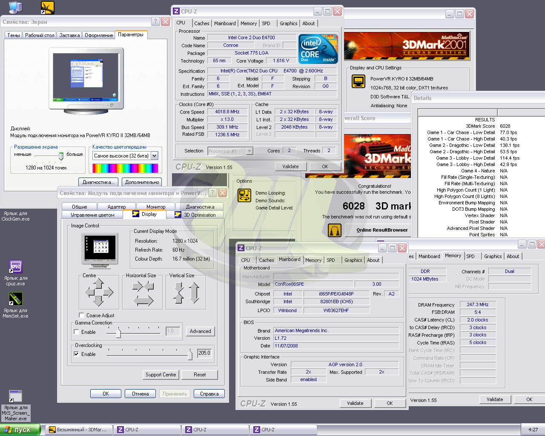Click the overclocking value field 205.0
Image resolution: width=545 pixels, height=436 pixels.
point(204,353)
